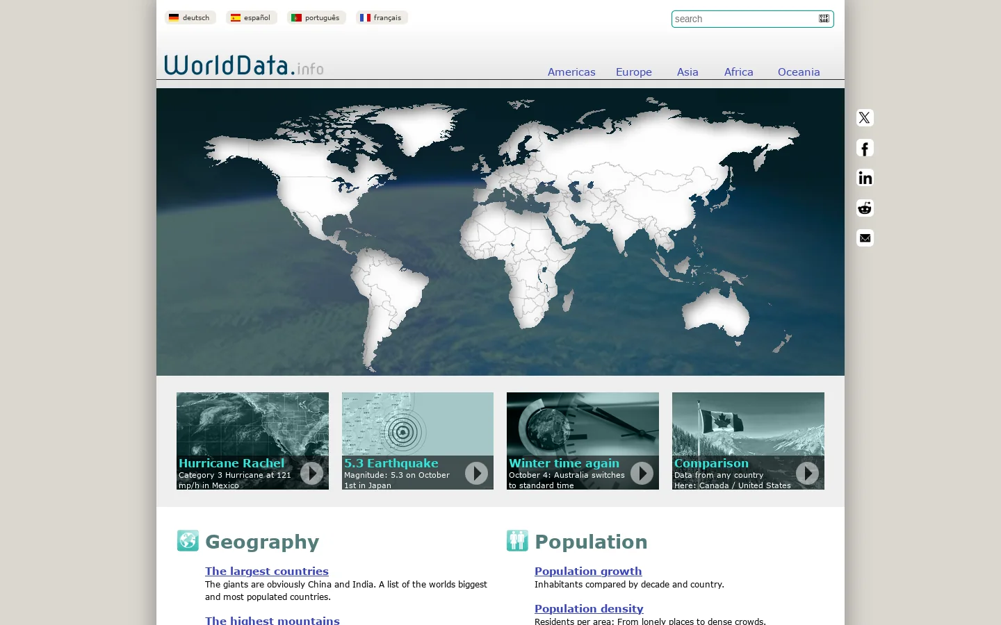The image size is (1001, 625).
Task: Open the Americas menu
Action: click(x=571, y=72)
